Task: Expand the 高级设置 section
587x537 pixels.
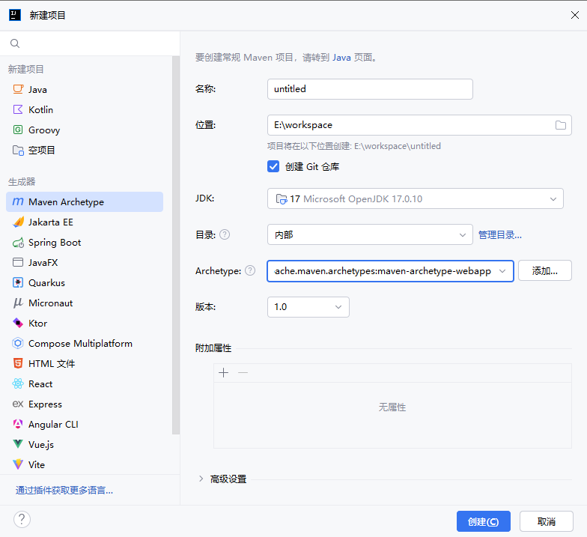Action: tap(201, 479)
